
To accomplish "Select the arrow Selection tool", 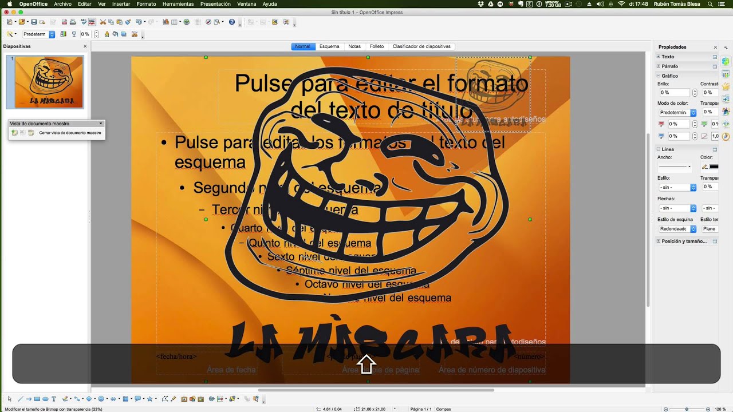I will click(x=10, y=399).
